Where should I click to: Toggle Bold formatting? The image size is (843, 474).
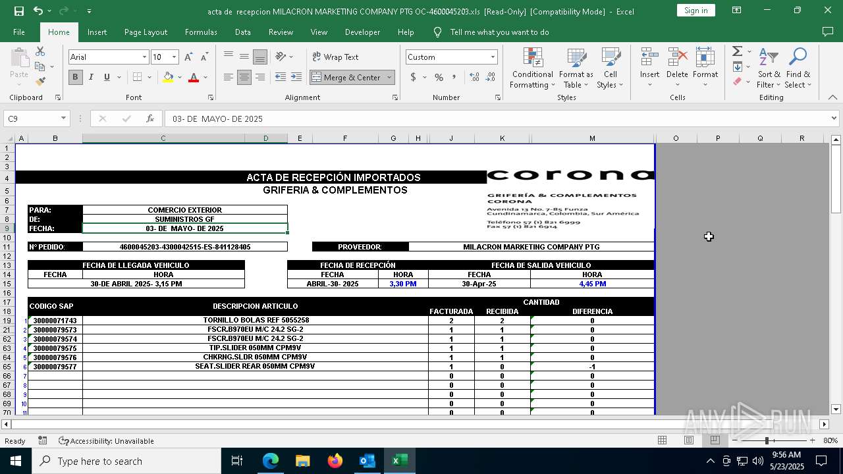[75, 77]
